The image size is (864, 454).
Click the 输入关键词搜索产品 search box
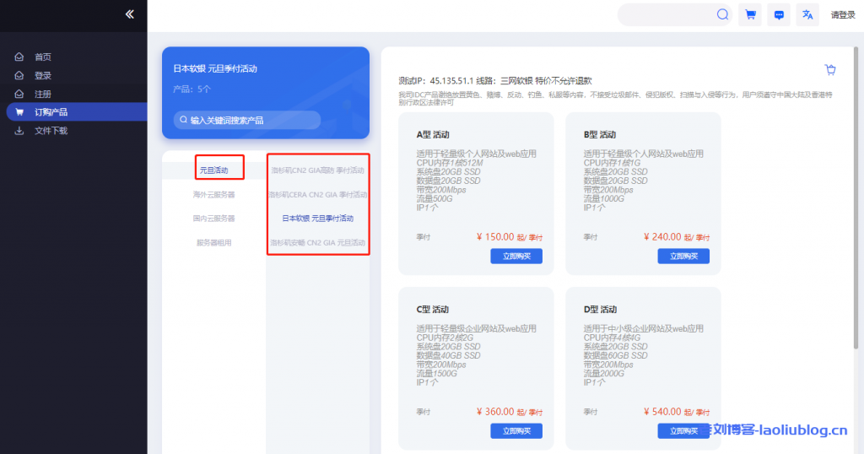[246, 121]
